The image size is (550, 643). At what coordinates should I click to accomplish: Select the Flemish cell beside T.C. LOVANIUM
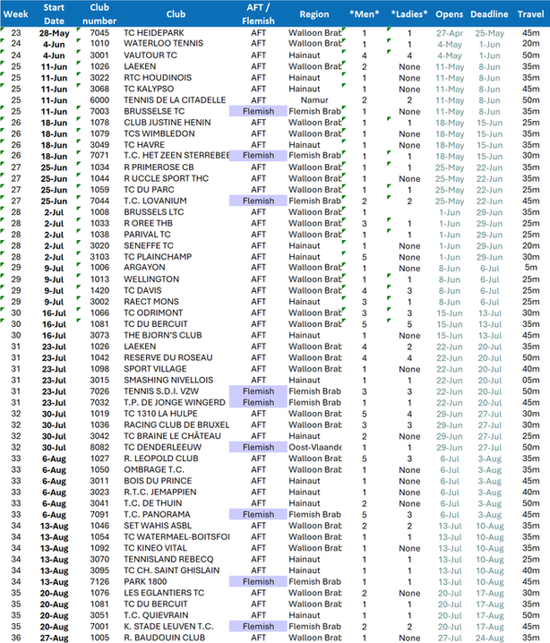click(258, 201)
